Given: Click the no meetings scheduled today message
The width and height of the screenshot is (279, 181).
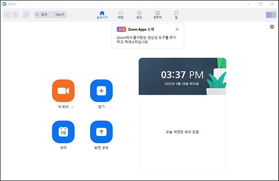Looking at the screenshot, I should click(182, 132).
